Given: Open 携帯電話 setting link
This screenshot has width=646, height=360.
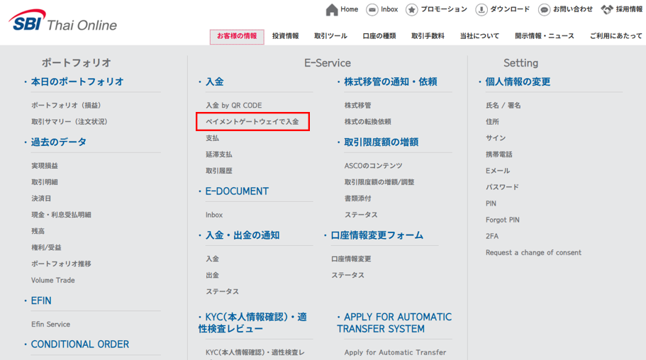Looking at the screenshot, I should [x=499, y=154].
